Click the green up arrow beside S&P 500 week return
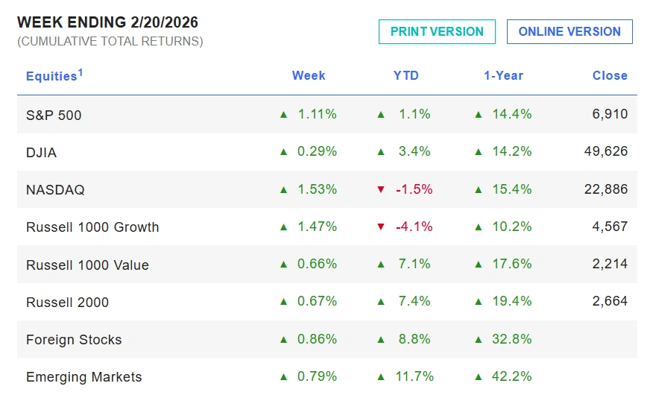The height and width of the screenshot is (395, 647). pyautogui.click(x=283, y=115)
